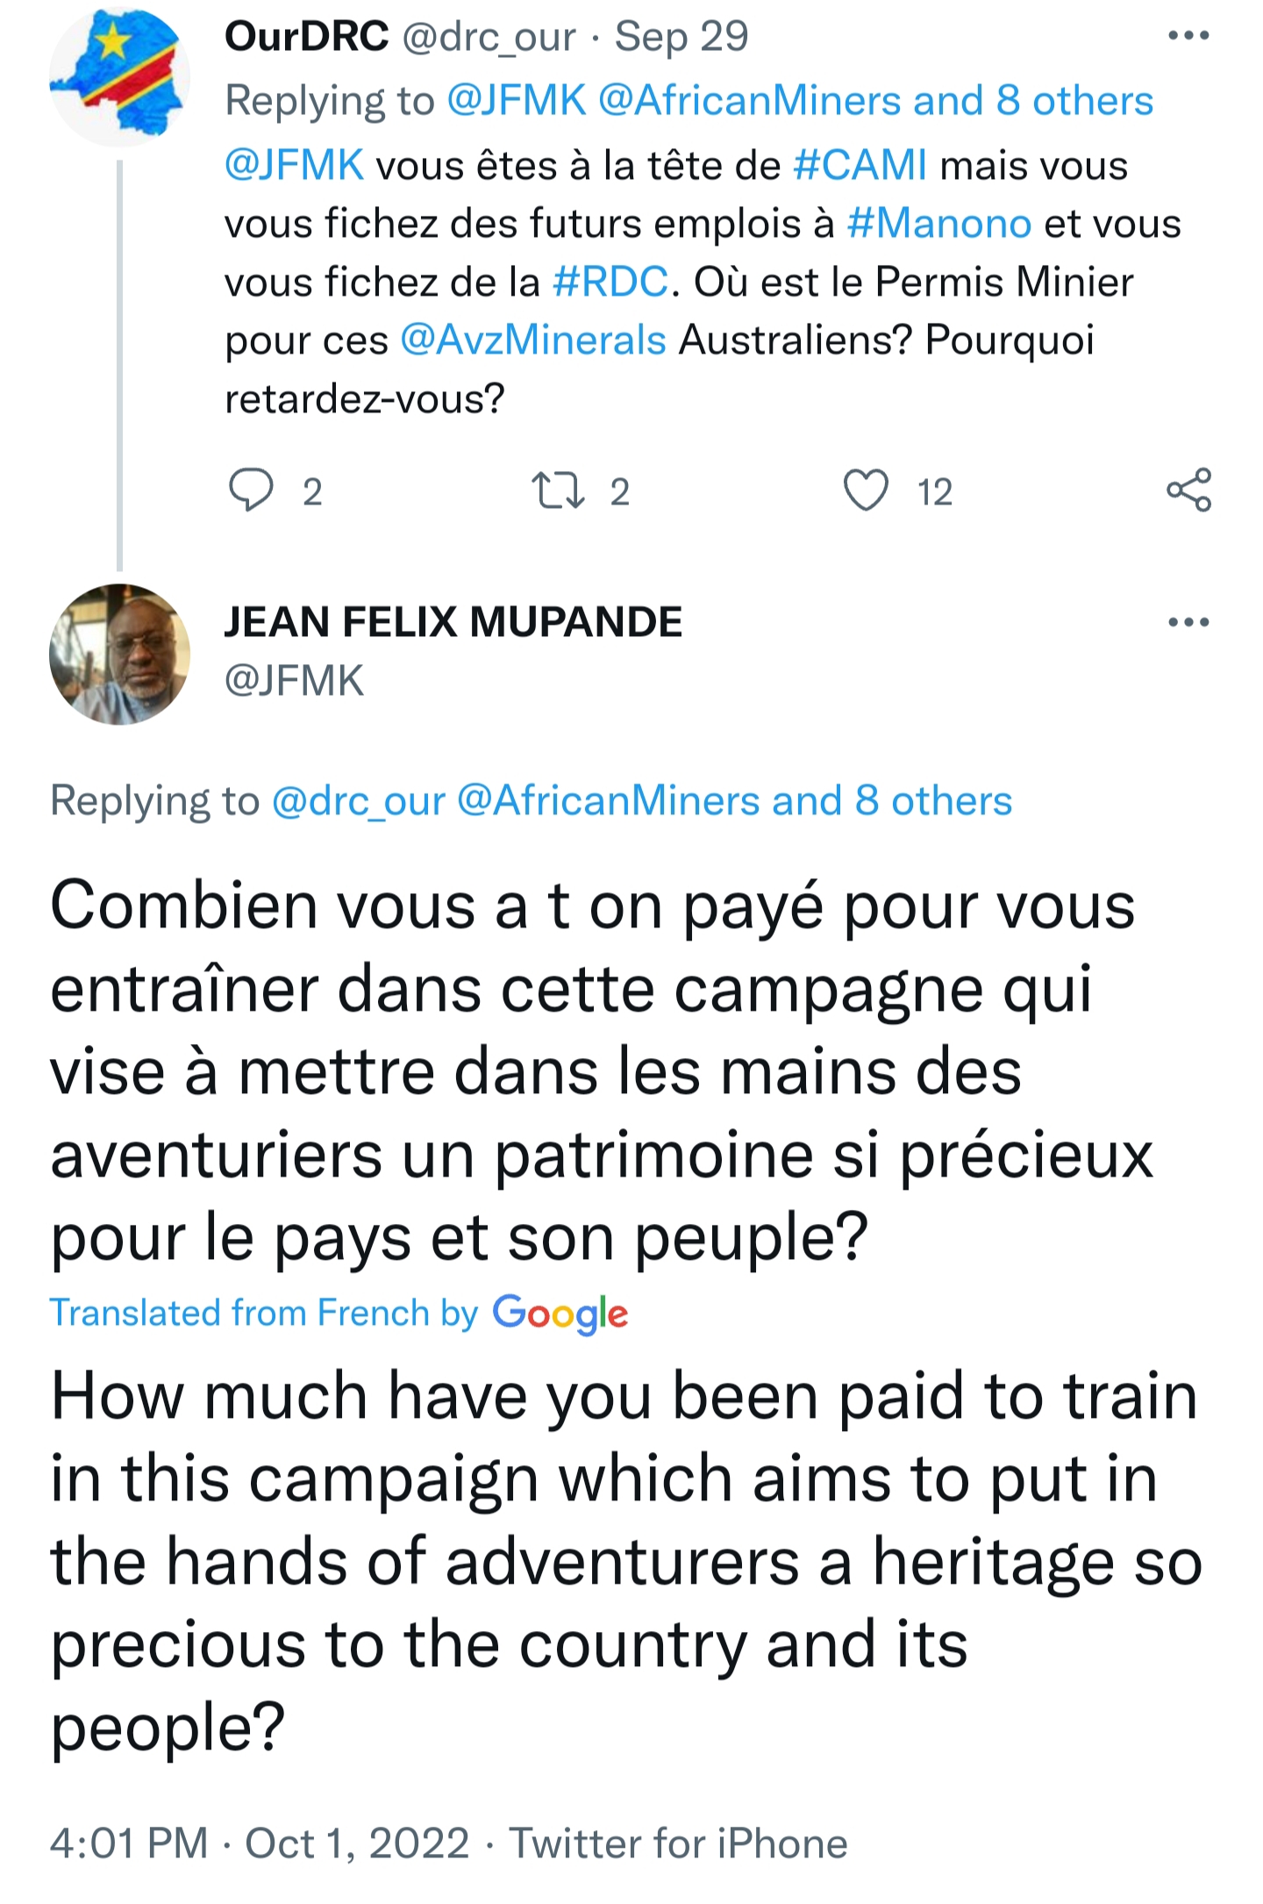Open the #RDC hashtag
Image resolution: width=1263 pixels, height=1904 pixels.
click(x=610, y=283)
